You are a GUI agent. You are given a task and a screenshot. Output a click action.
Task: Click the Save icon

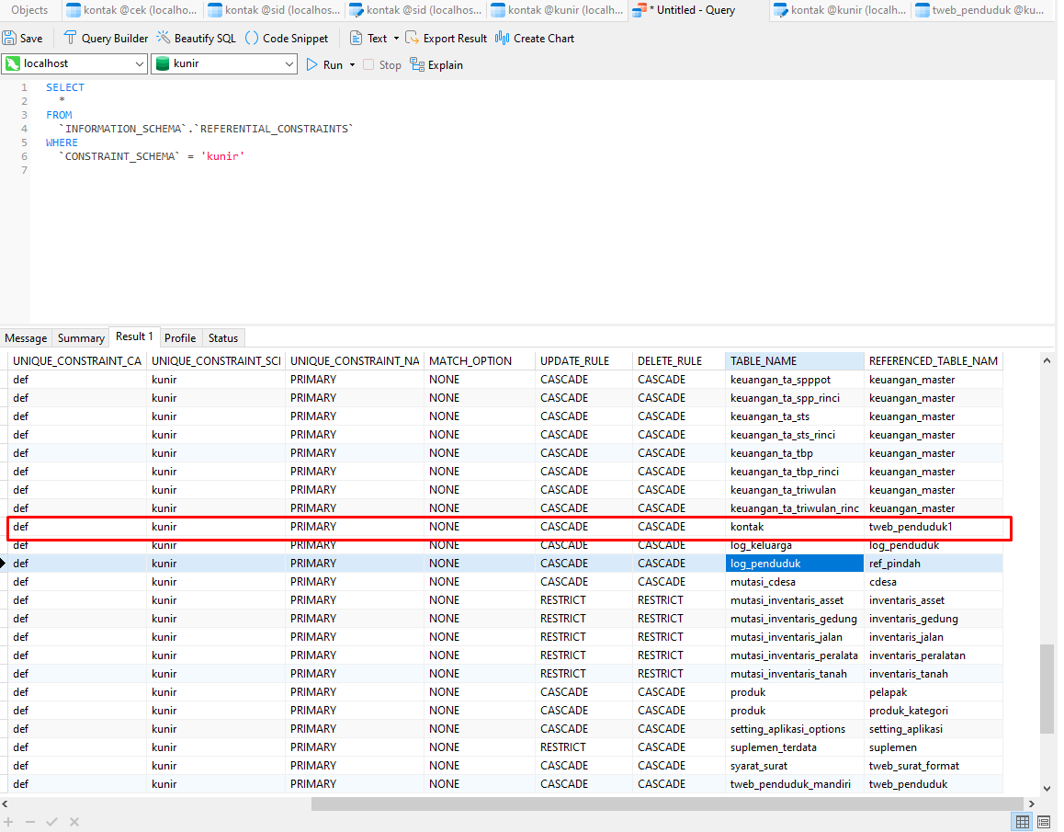tap(23, 38)
